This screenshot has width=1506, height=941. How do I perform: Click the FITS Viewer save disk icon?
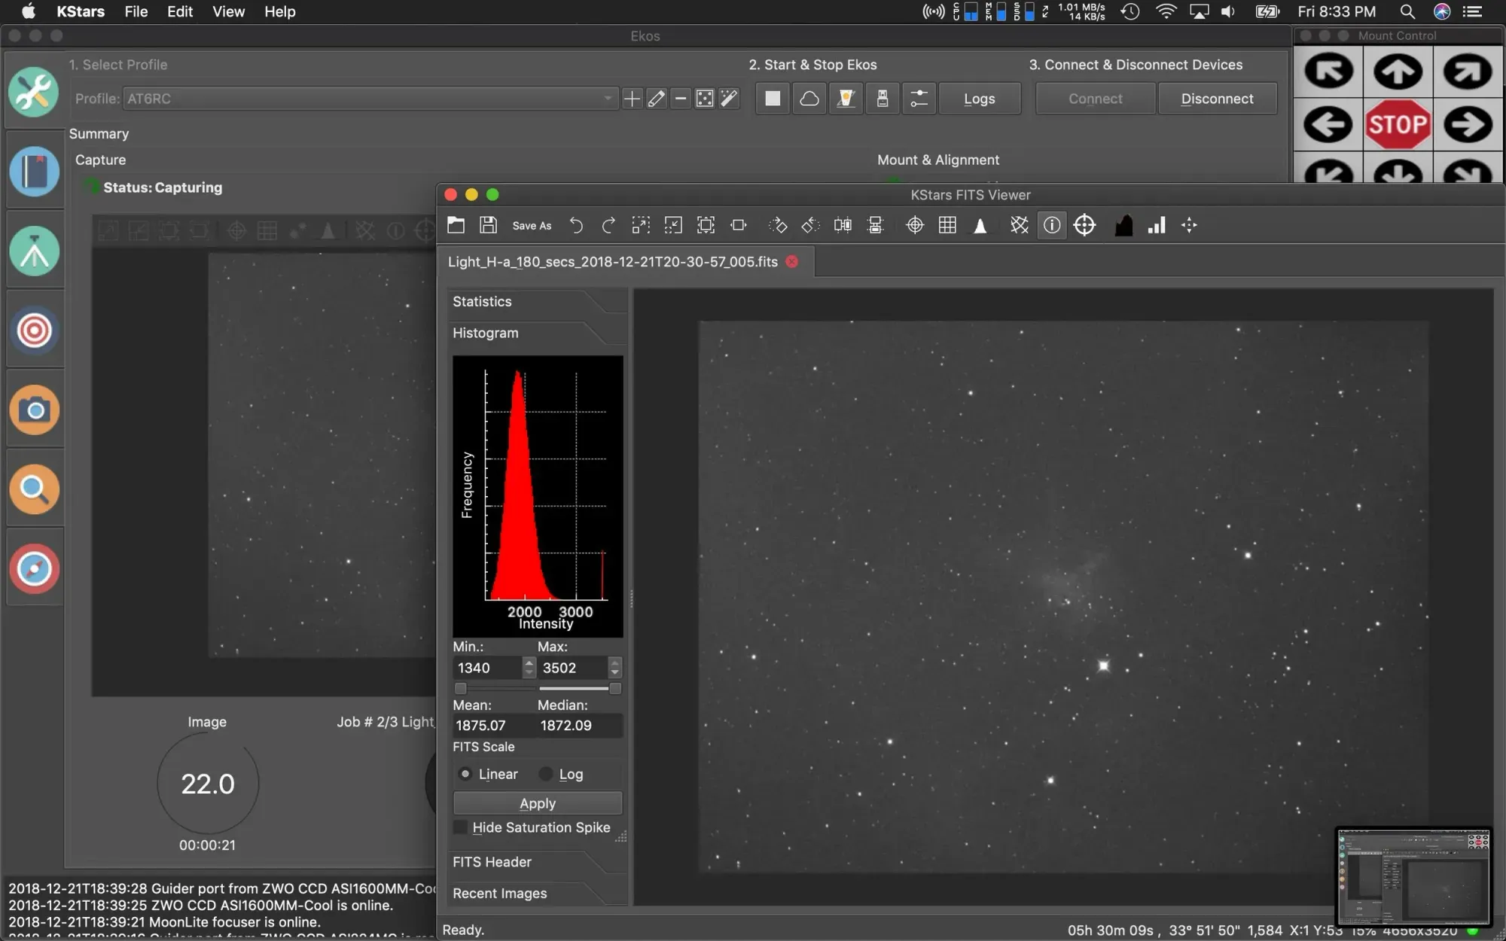[x=488, y=225]
